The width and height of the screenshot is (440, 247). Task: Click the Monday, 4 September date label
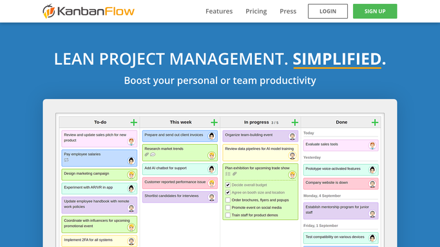tap(322, 196)
